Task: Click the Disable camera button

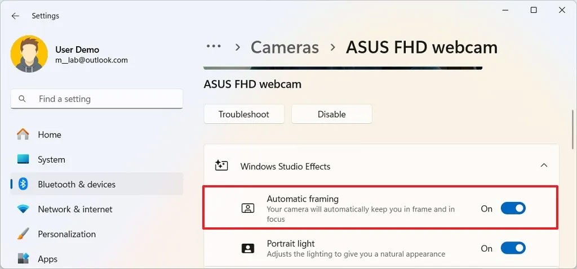Action: coord(331,114)
